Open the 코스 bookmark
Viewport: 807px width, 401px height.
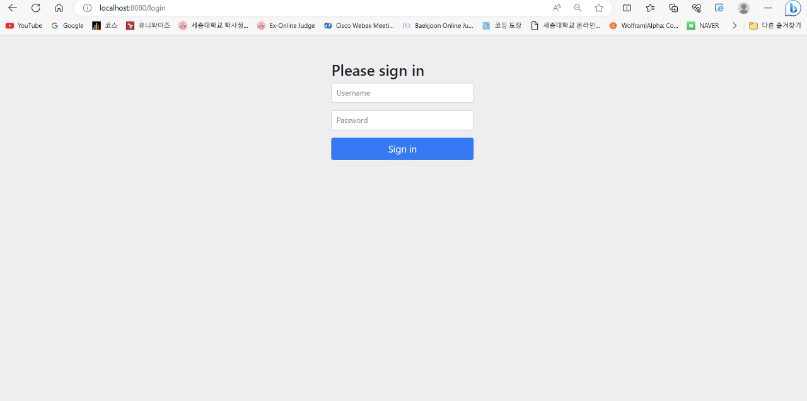(x=105, y=26)
